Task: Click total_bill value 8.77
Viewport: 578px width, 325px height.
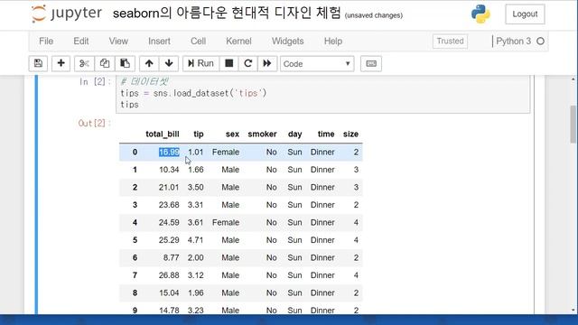Action: [172, 257]
